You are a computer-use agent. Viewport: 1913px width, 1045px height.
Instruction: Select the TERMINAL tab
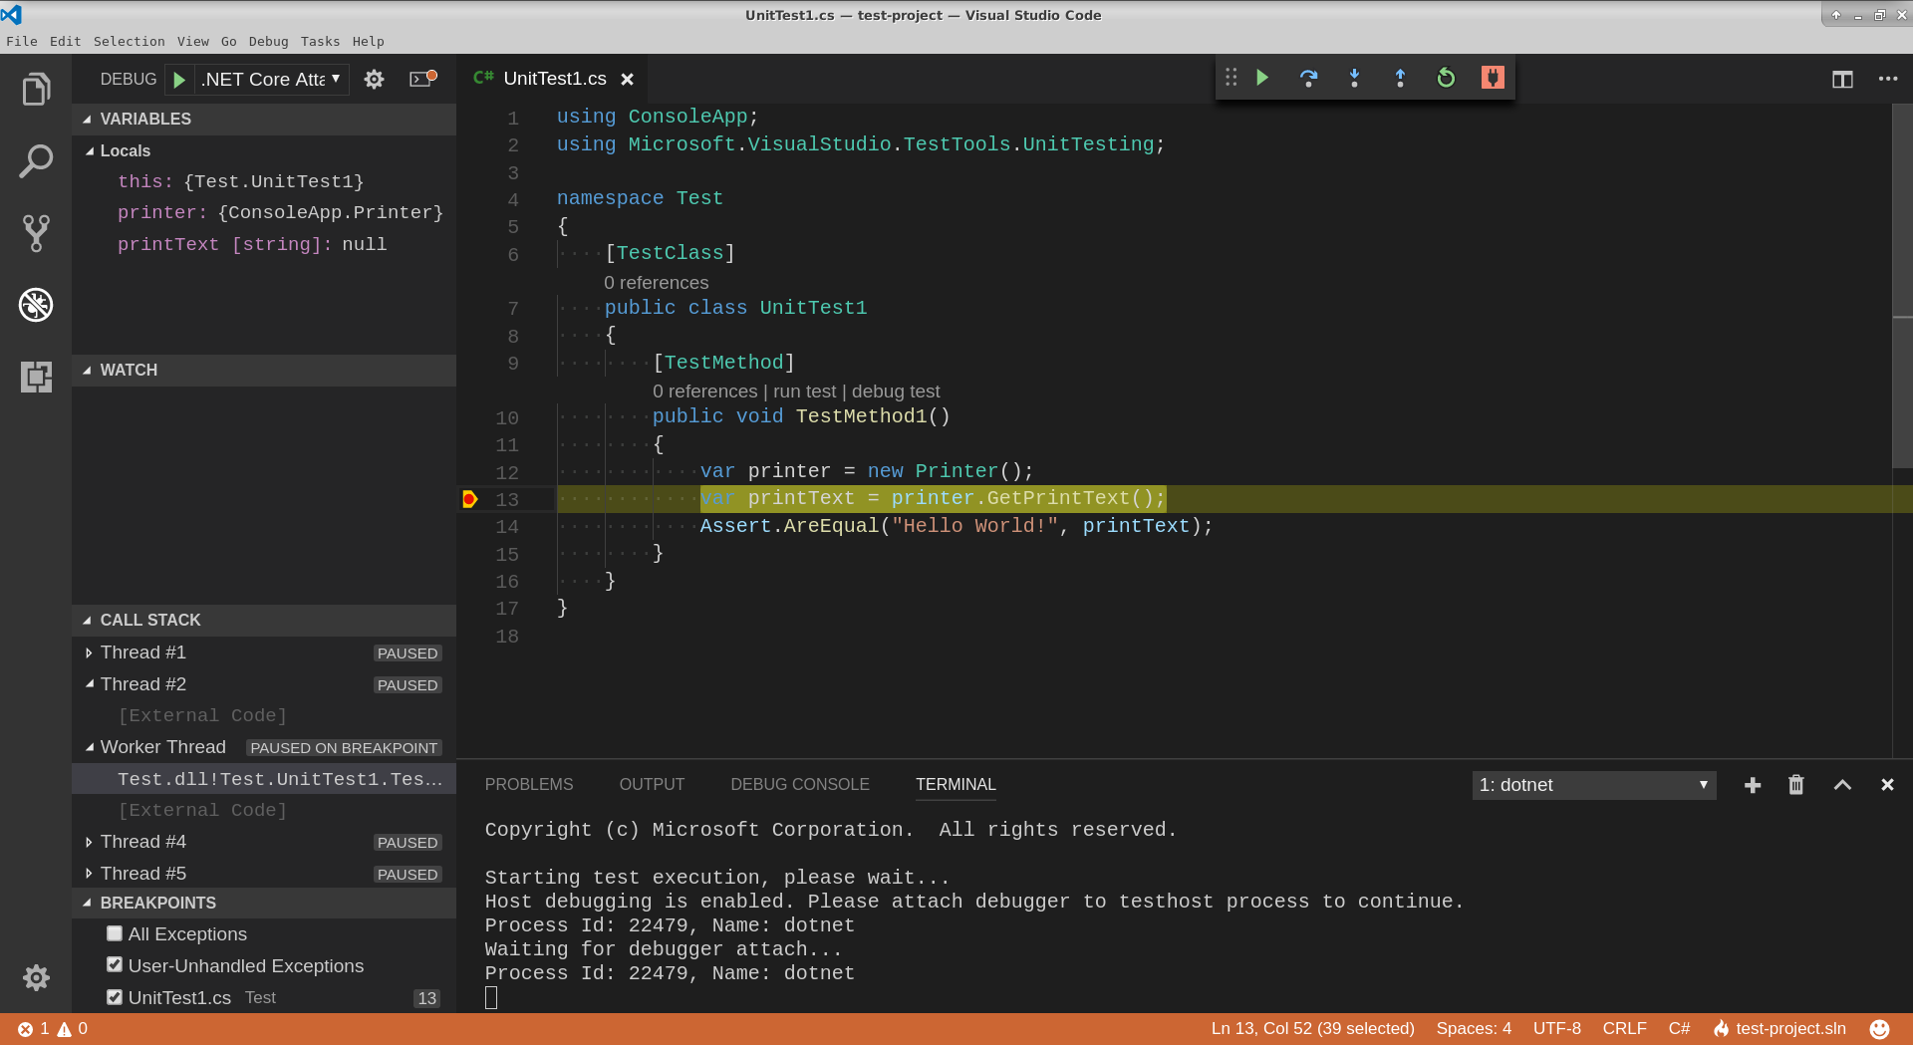956,785
